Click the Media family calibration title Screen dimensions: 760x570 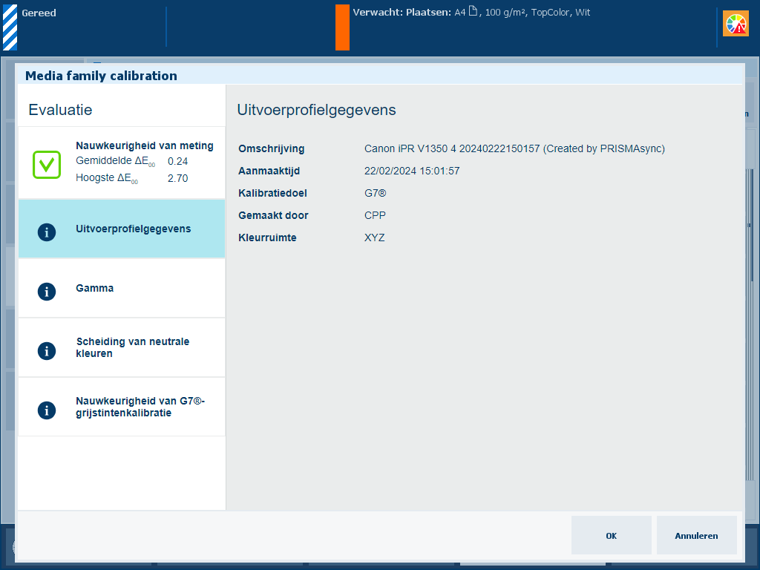pyautogui.click(x=101, y=76)
